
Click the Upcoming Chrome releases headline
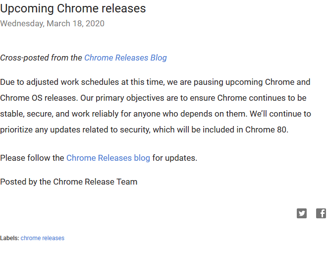73,8
